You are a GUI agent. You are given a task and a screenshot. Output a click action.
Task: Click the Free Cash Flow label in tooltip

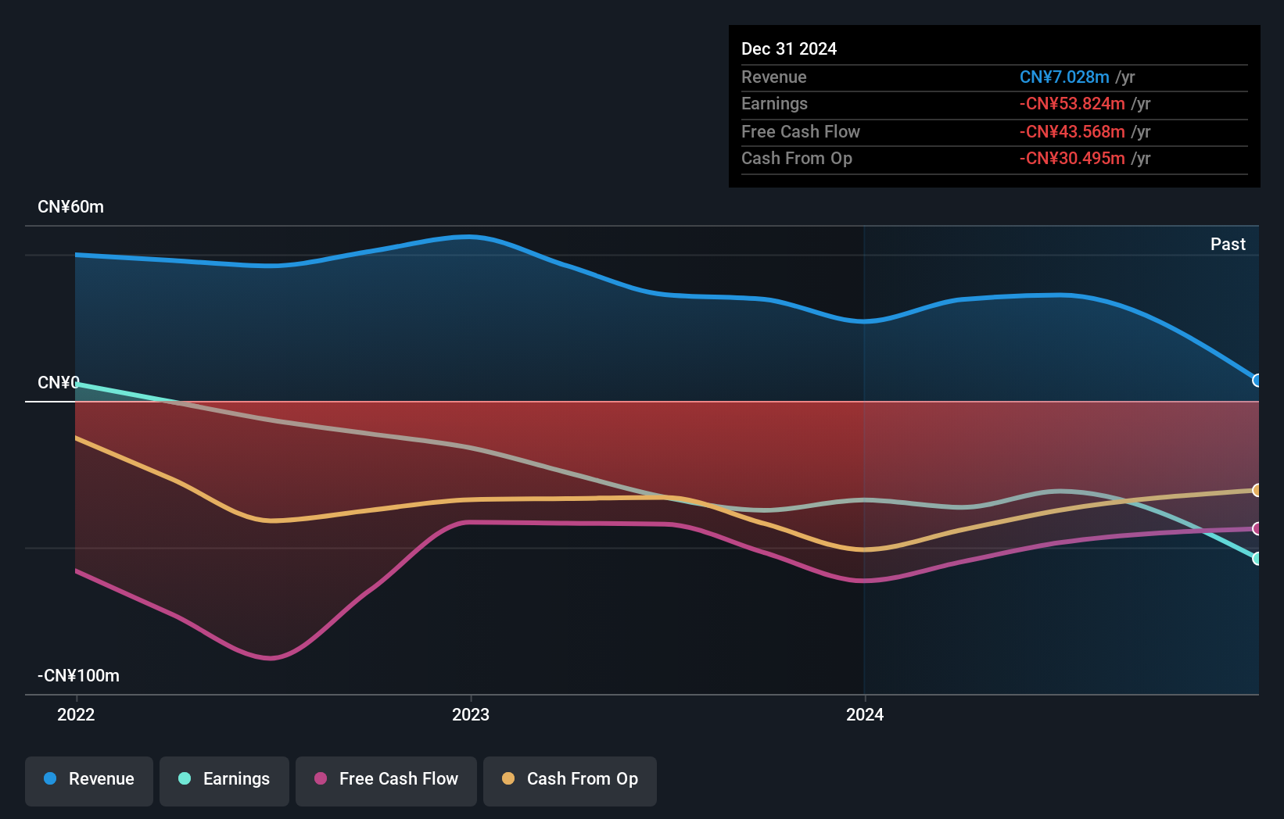(801, 132)
